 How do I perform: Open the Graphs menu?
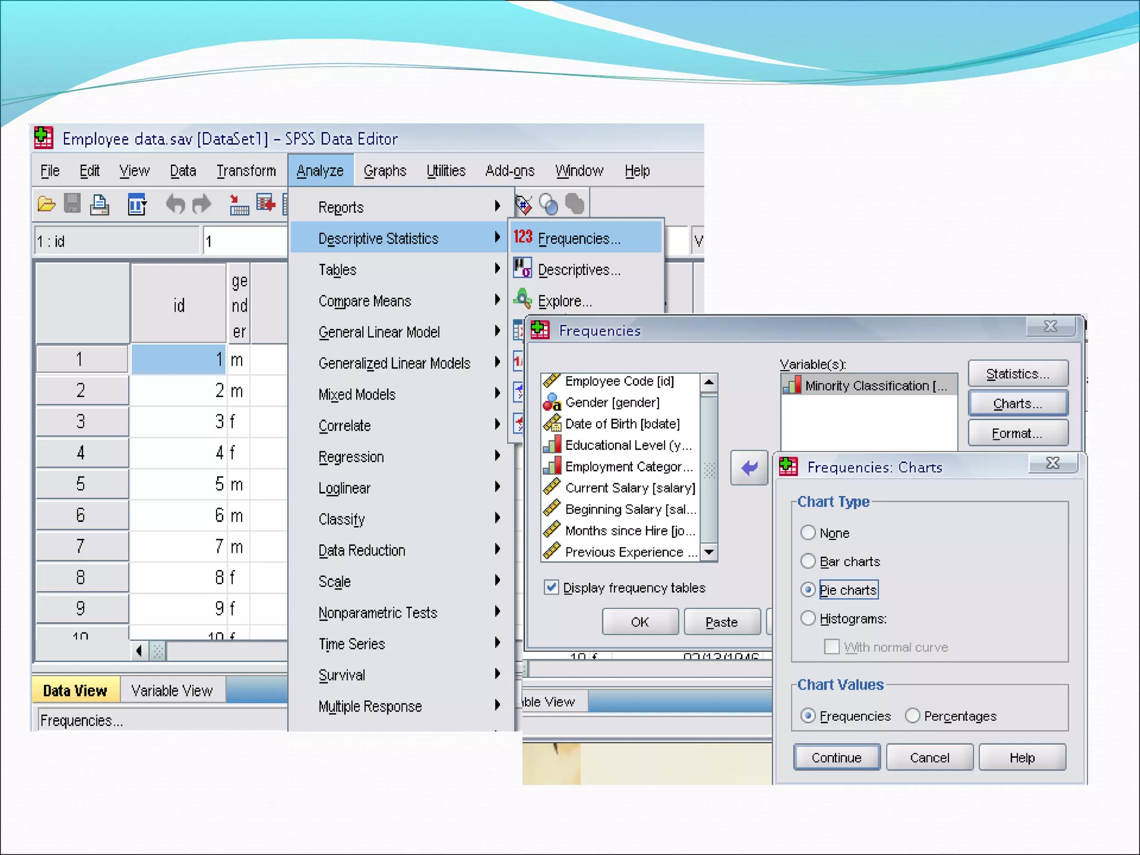tap(385, 171)
